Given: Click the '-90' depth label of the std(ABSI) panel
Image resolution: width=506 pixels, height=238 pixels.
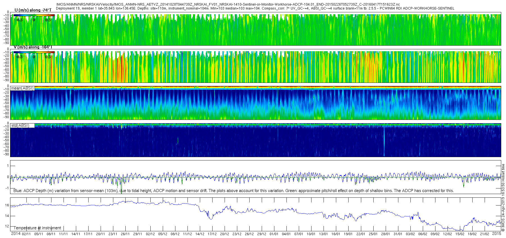Looking at the screenshot, I should tap(6, 154).
